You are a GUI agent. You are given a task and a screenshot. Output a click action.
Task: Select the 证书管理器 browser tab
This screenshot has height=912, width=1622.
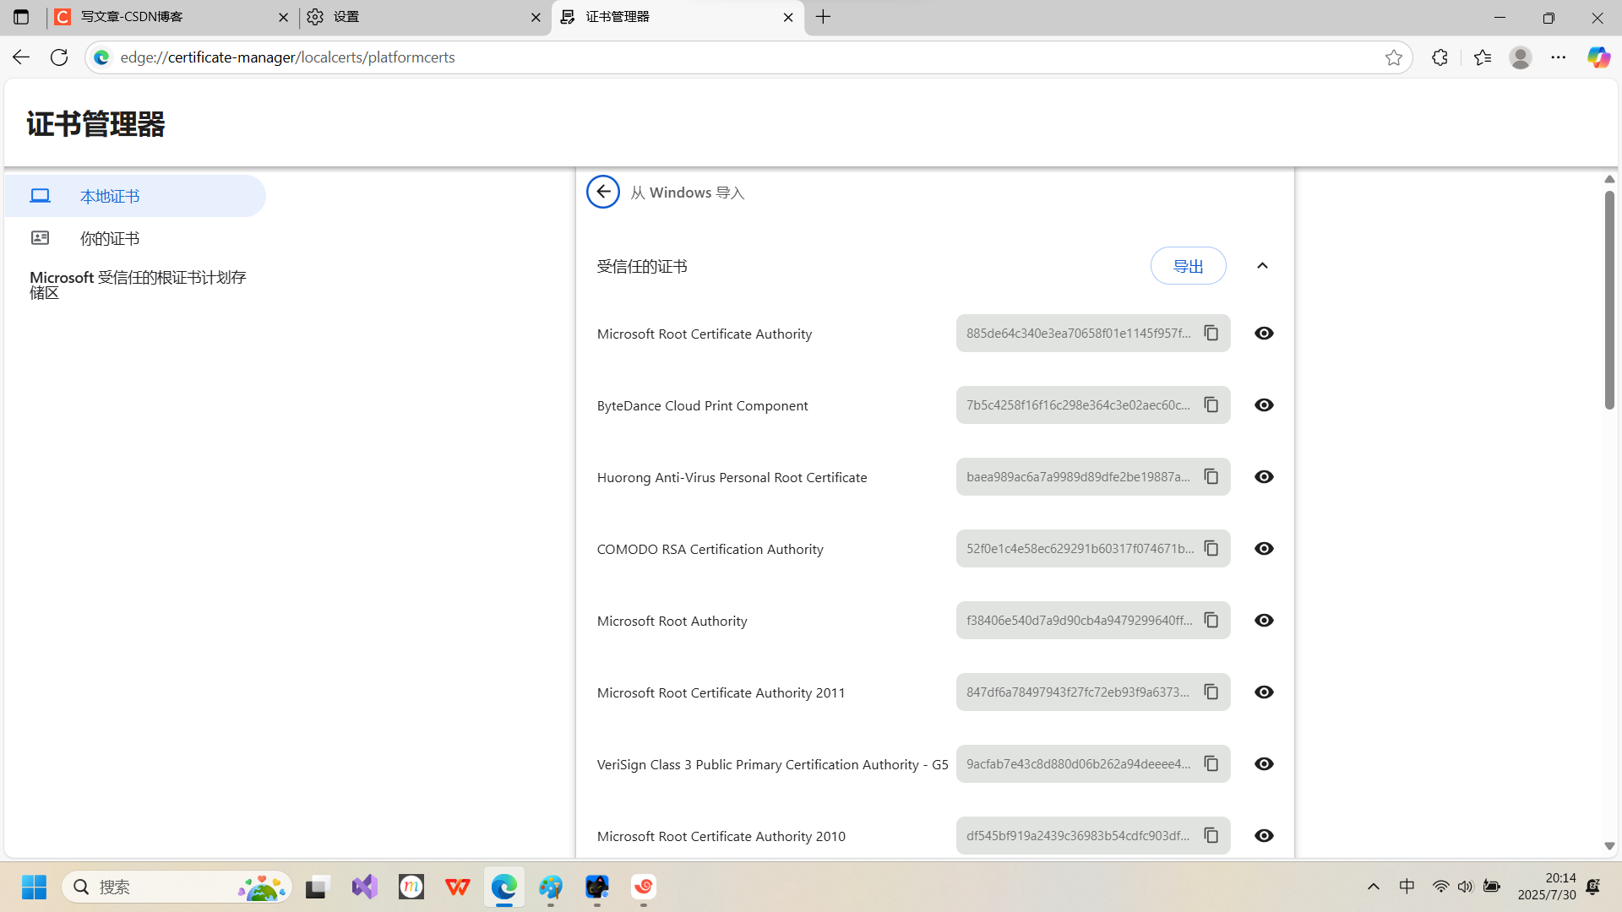[676, 17]
